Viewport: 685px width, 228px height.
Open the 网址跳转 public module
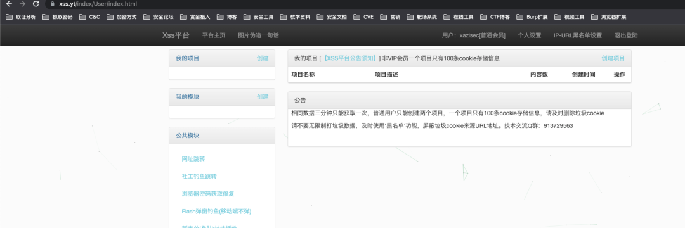193,159
